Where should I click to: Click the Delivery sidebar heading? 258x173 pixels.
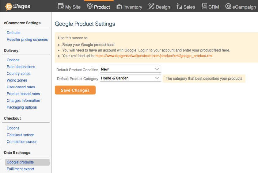point(11,51)
